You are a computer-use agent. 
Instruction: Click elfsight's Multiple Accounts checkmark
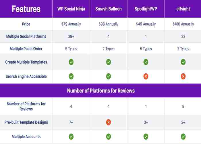[x=183, y=137]
